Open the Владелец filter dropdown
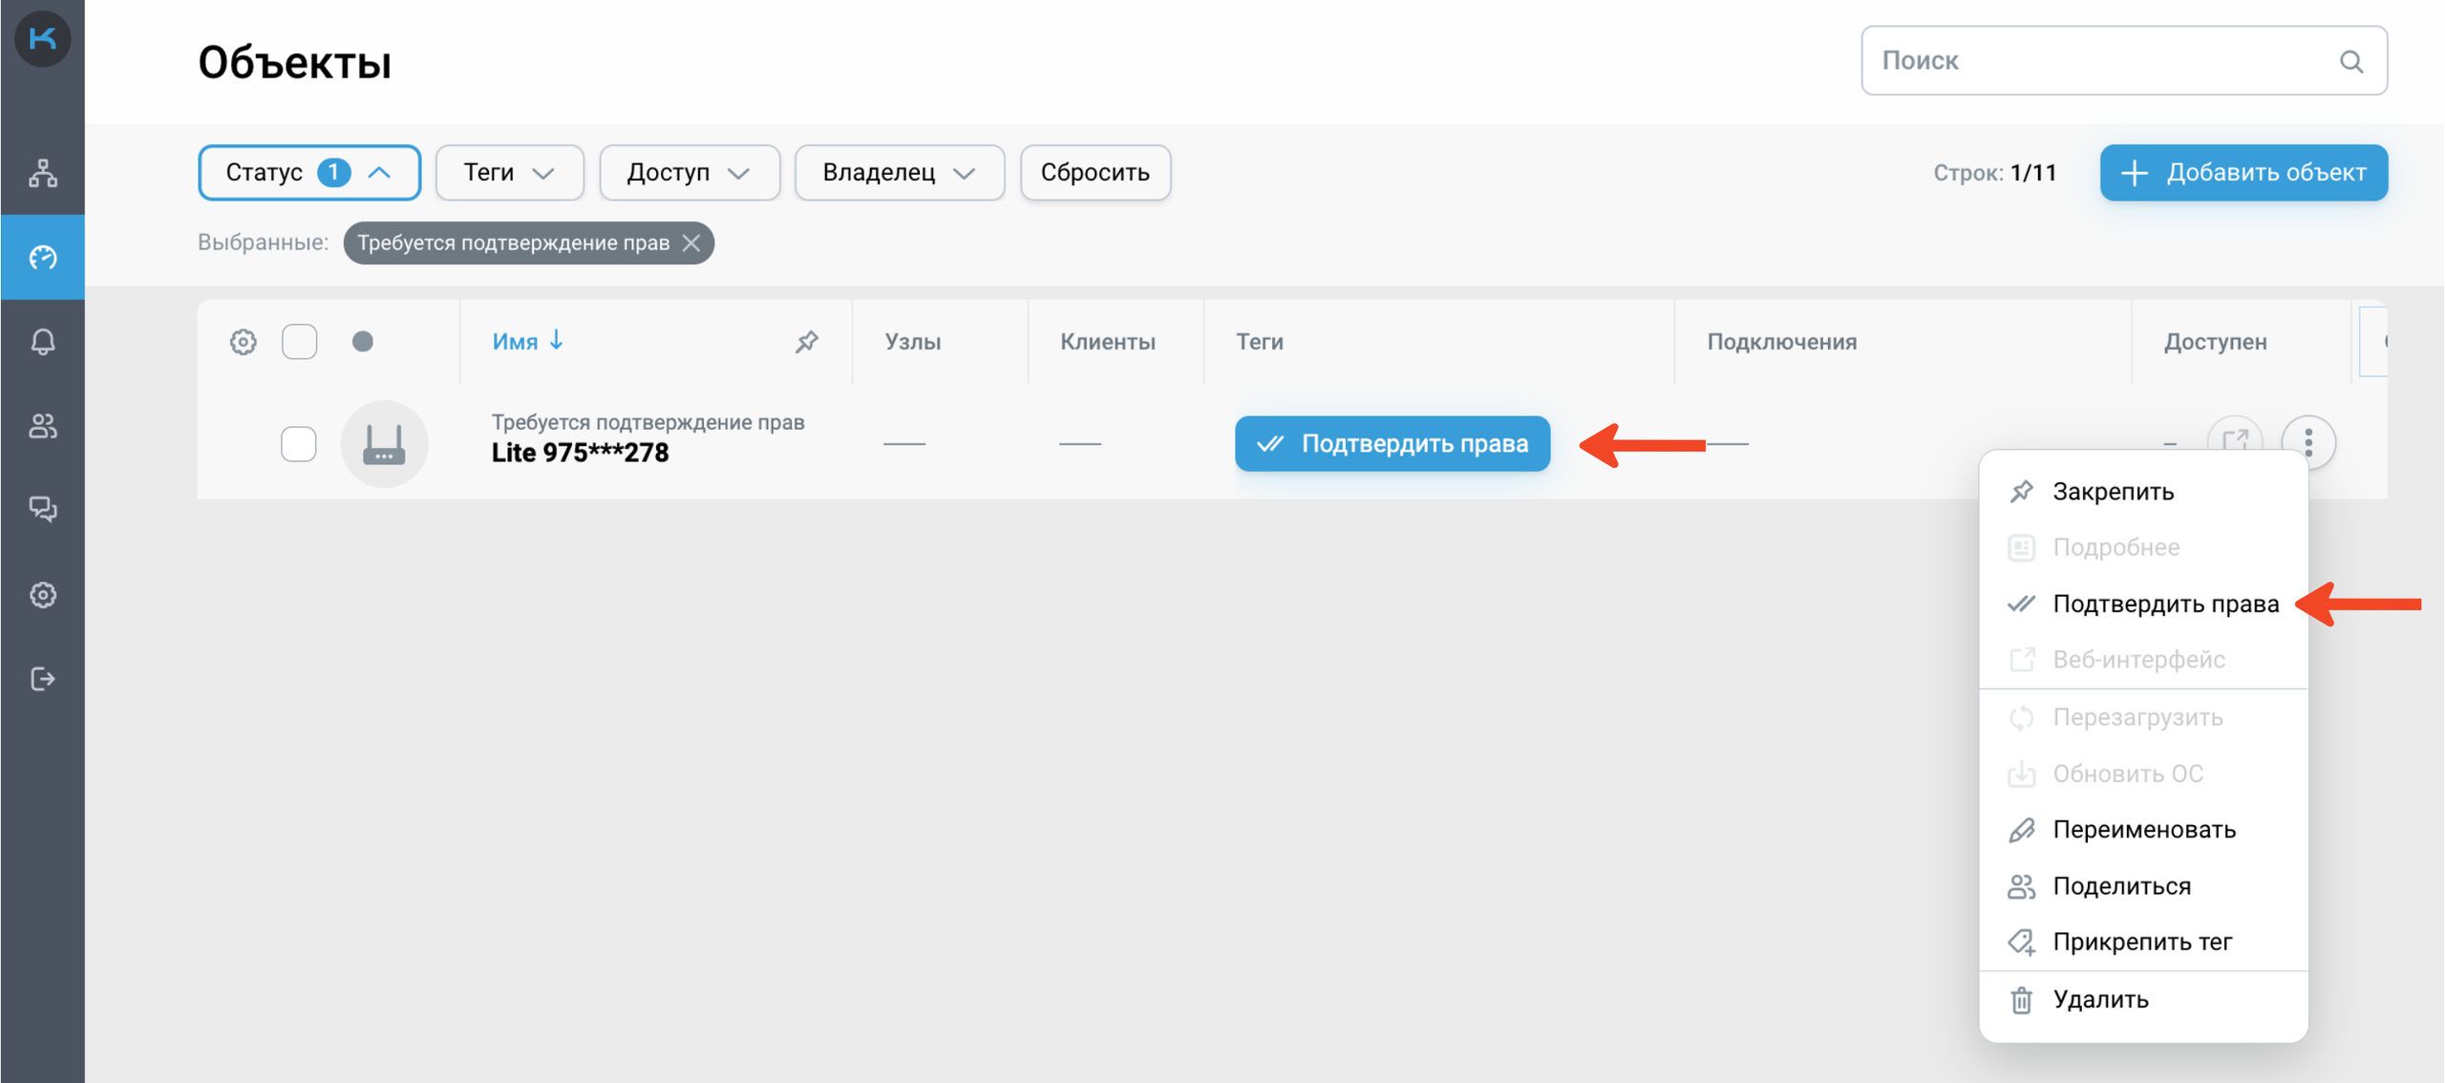Screen dimensions: 2445x1083 (898, 173)
